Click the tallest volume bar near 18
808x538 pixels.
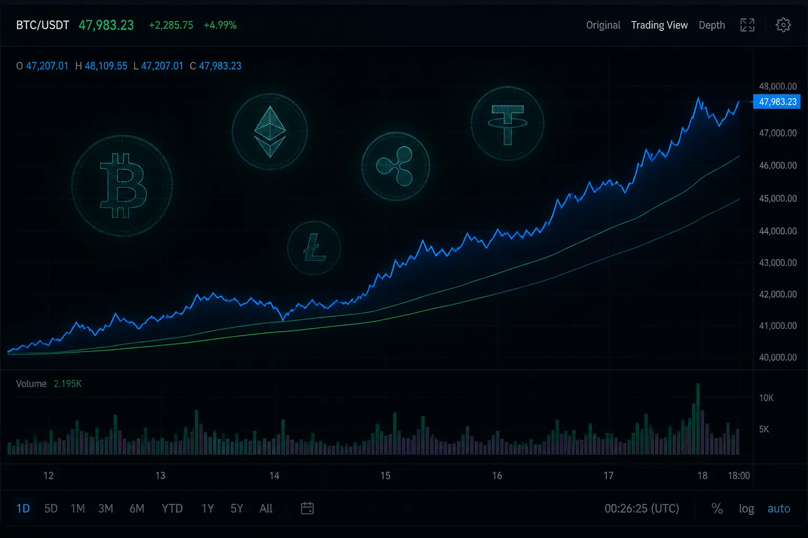pos(698,419)
